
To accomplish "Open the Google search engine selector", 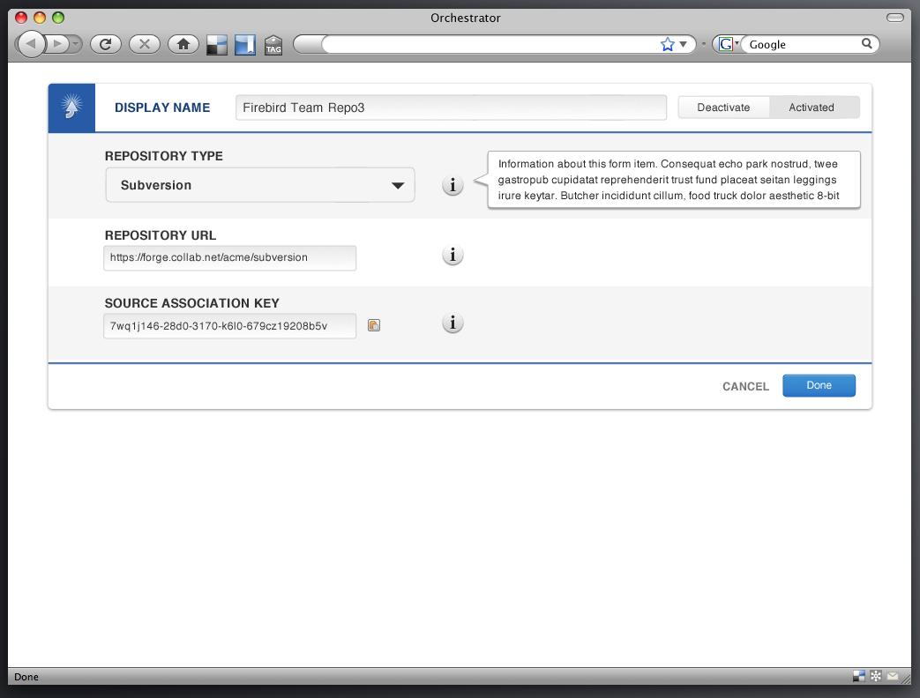I will [728, 44].
